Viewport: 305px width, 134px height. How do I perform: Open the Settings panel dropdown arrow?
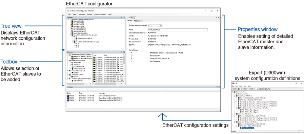click(217, 18)
